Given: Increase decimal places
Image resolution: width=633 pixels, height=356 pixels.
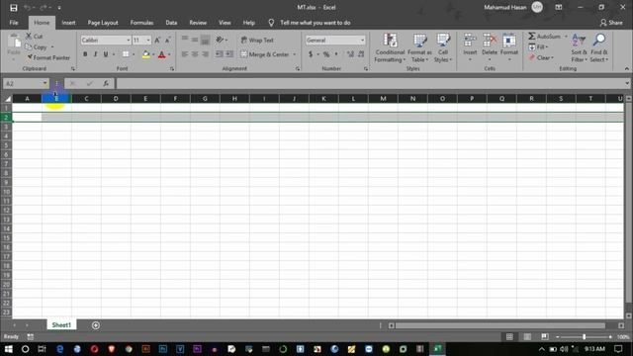Looking at the screenshot, I should coord(350,54).
